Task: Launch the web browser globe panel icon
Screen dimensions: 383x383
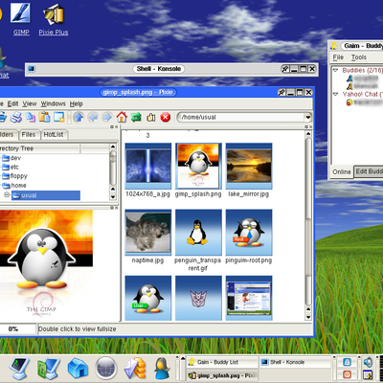Action: [106, 369]
